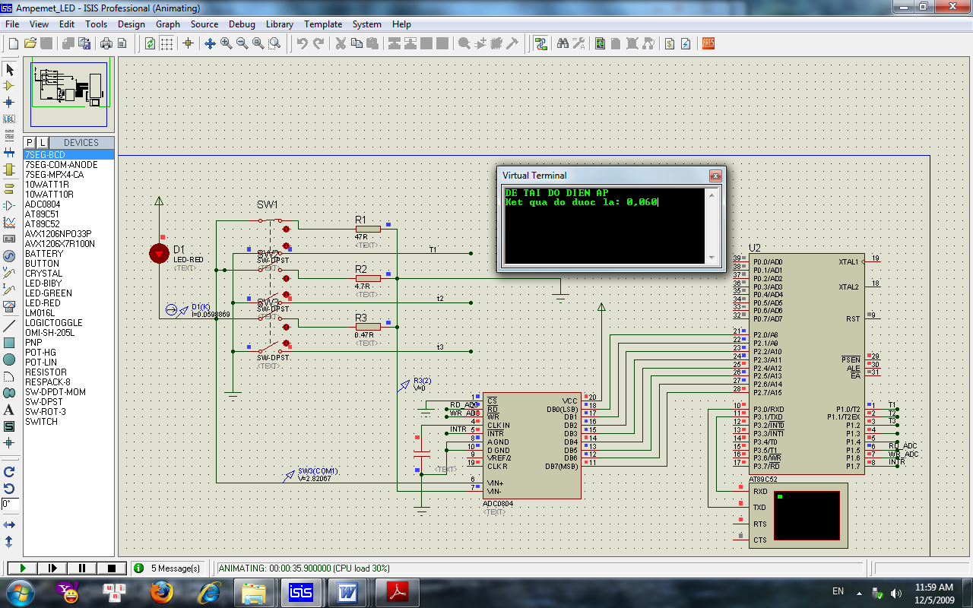Viewport: 973px width, 608px height.
Task: Open Firefox from the Windows taskbar
Action: pyautogui.click(x=161, y=591)
